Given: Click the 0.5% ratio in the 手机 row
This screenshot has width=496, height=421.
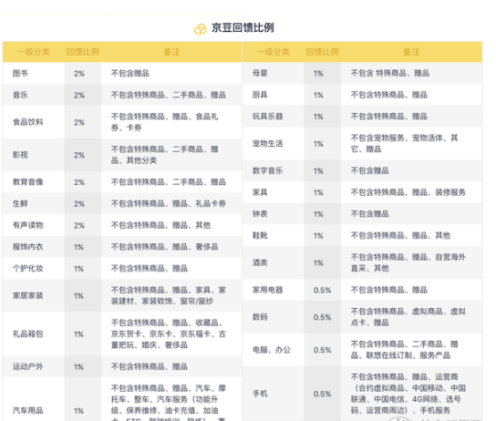Looking at the screenshot, I should point(323,395).
